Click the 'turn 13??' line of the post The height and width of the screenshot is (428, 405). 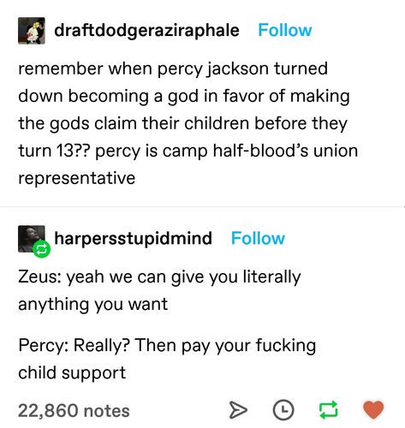click(x=188, y=152)
